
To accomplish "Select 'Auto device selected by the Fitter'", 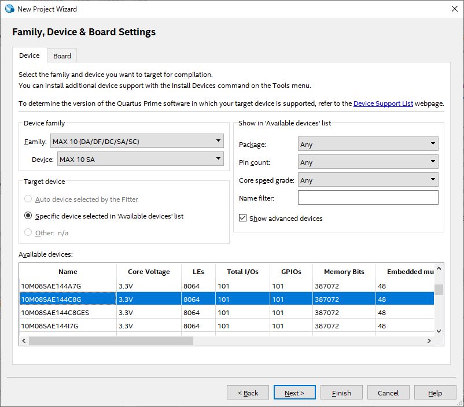I will point(28,199).
